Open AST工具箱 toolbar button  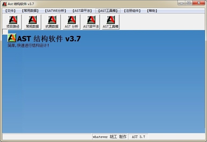pyautogui.click(x=111, y=22)
